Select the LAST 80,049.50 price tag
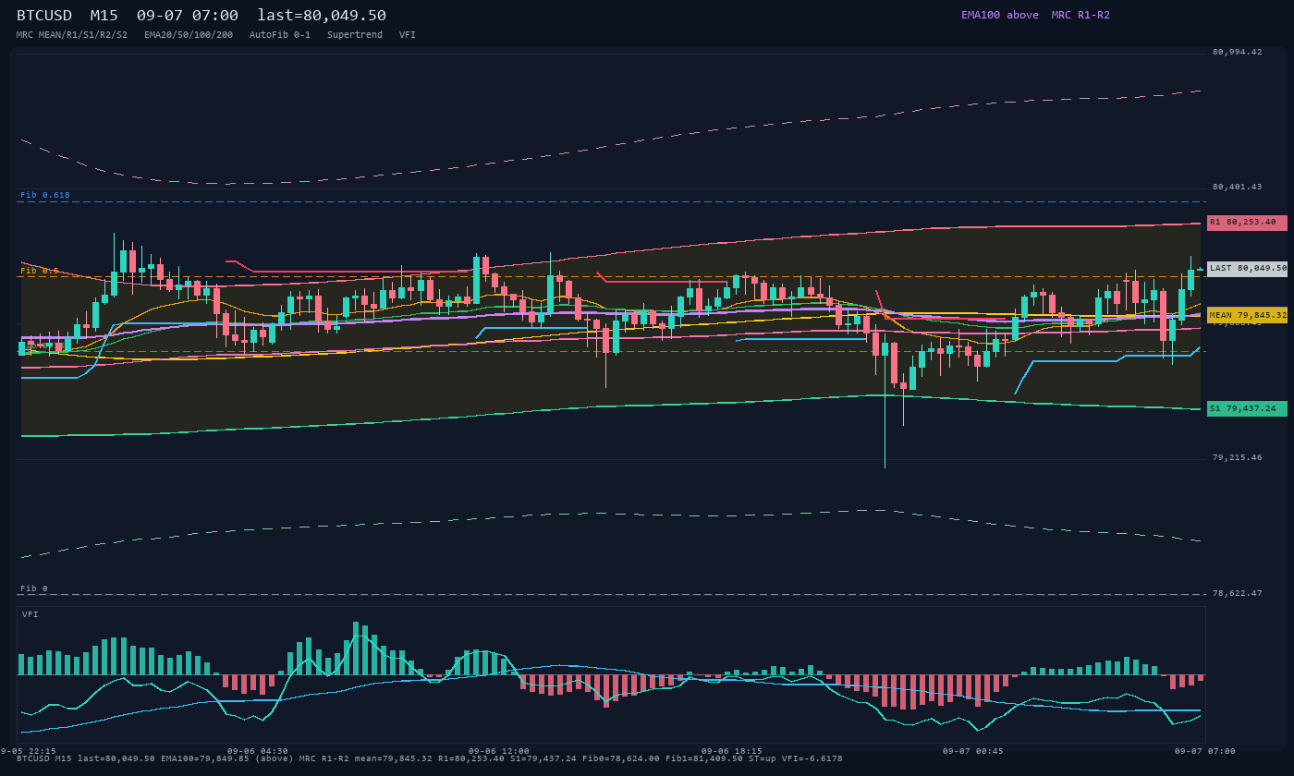1294x776 pixels. 1247,269
